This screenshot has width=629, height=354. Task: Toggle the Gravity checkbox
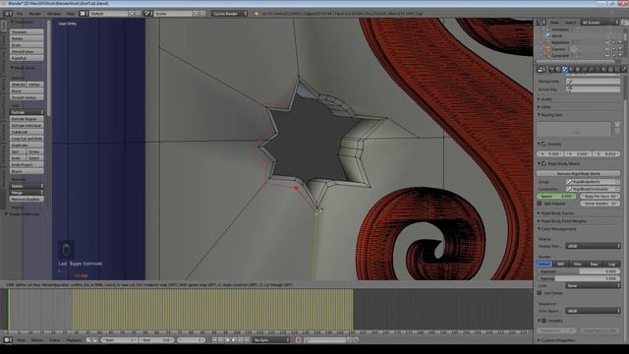coord(543,145)
